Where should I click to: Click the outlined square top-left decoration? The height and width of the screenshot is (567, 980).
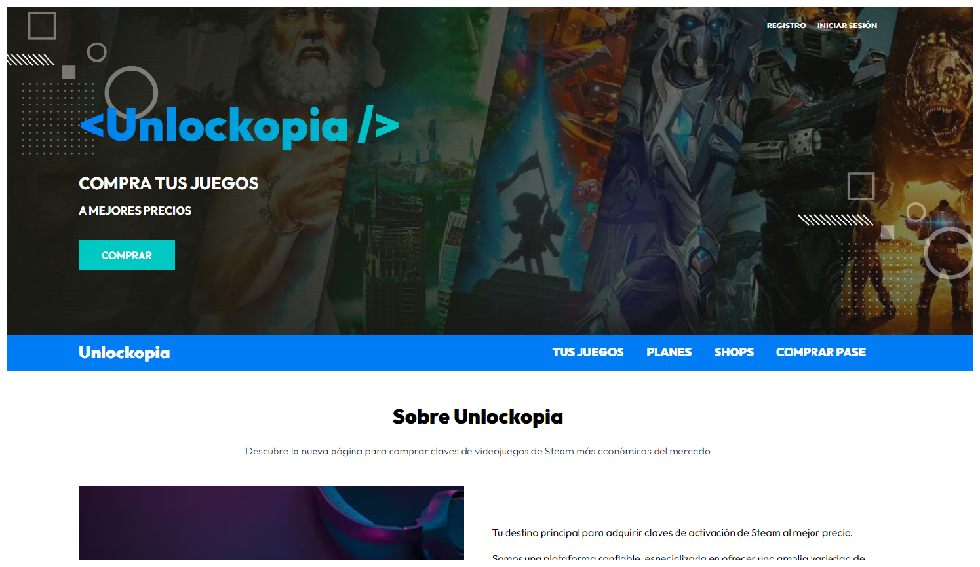pyautogui.click(x=42, y=26)
